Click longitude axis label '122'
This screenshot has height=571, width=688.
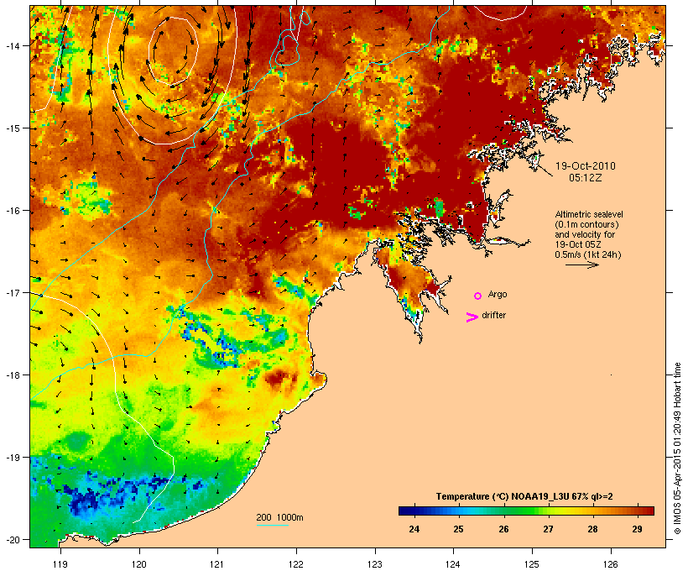pos(296,564)
